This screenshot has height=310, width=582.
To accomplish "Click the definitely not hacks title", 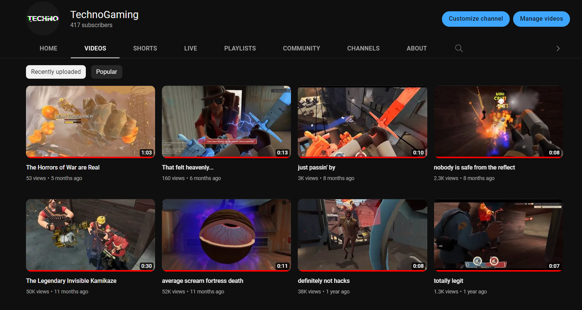I will [x=324, y=281].
